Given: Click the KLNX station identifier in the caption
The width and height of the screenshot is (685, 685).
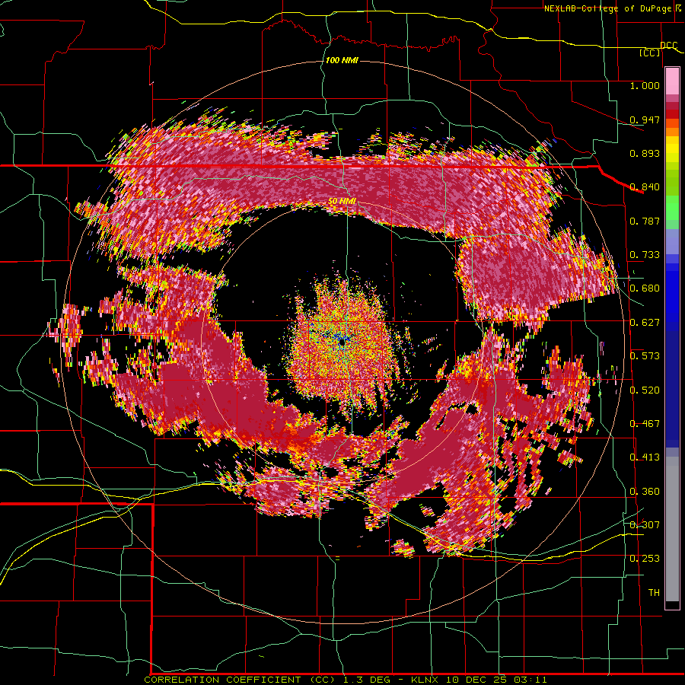Looking at the screenshot, I should [426, 680].
